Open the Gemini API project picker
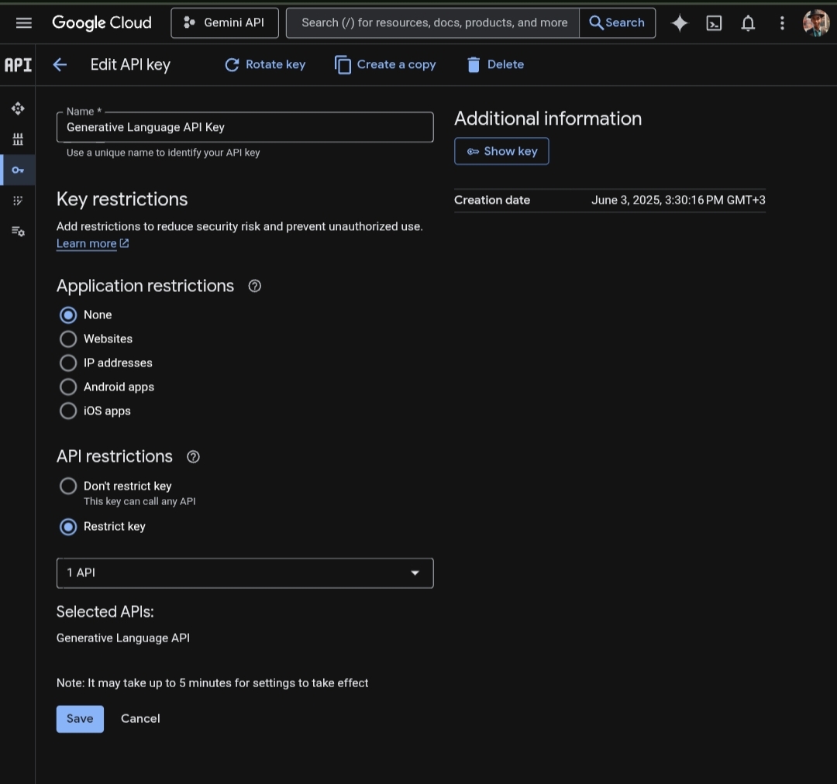 (225, 23)
